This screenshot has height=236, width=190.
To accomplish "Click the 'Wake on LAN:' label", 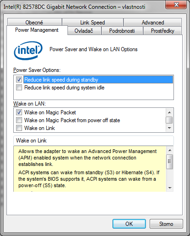I will [29, 104].
